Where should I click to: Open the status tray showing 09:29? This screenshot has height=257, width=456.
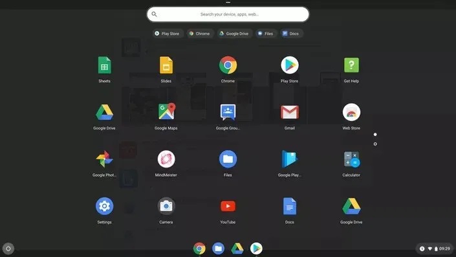pyautogui.click(x=435, y=249)
